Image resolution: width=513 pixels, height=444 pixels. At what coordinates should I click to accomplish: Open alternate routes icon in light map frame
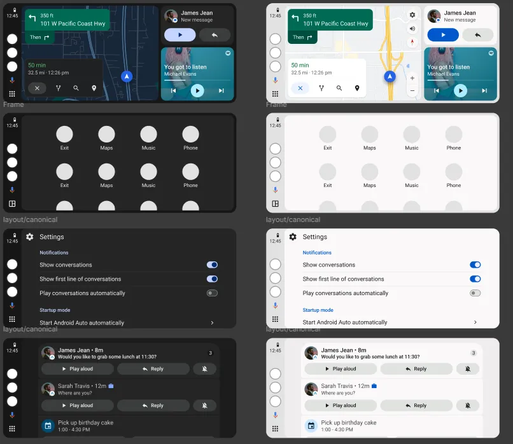321,88
